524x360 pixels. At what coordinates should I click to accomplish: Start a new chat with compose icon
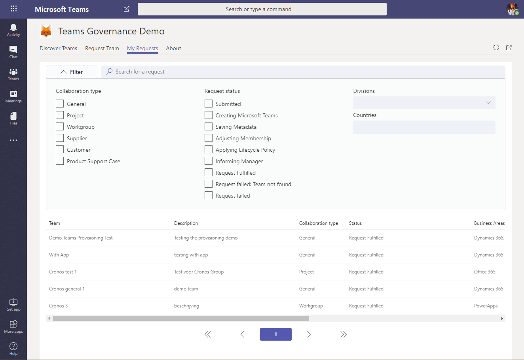127,9
